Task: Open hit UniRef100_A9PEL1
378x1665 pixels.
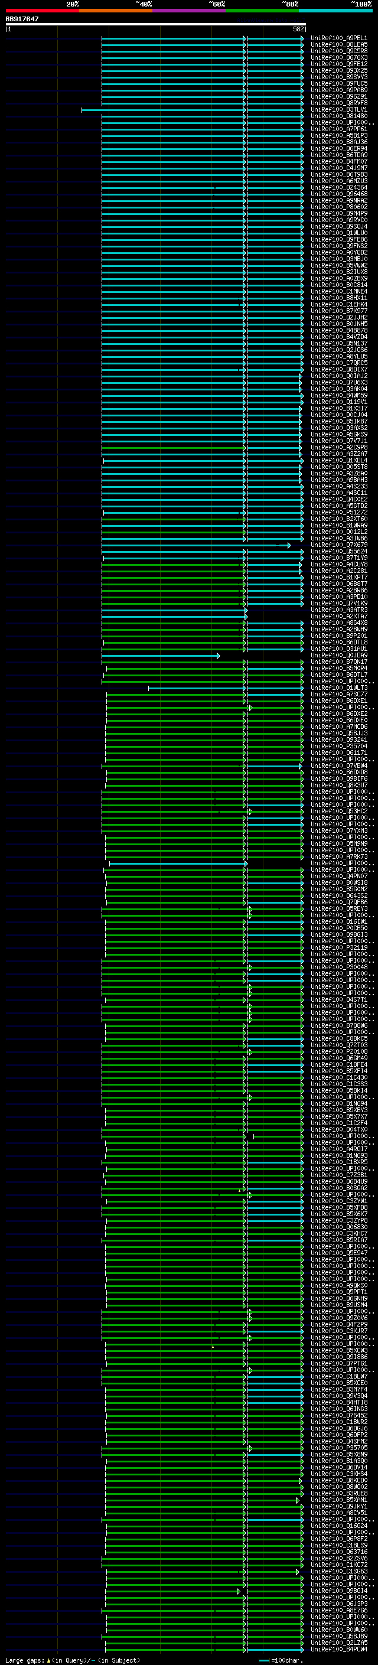Action: tap(338, 38)
